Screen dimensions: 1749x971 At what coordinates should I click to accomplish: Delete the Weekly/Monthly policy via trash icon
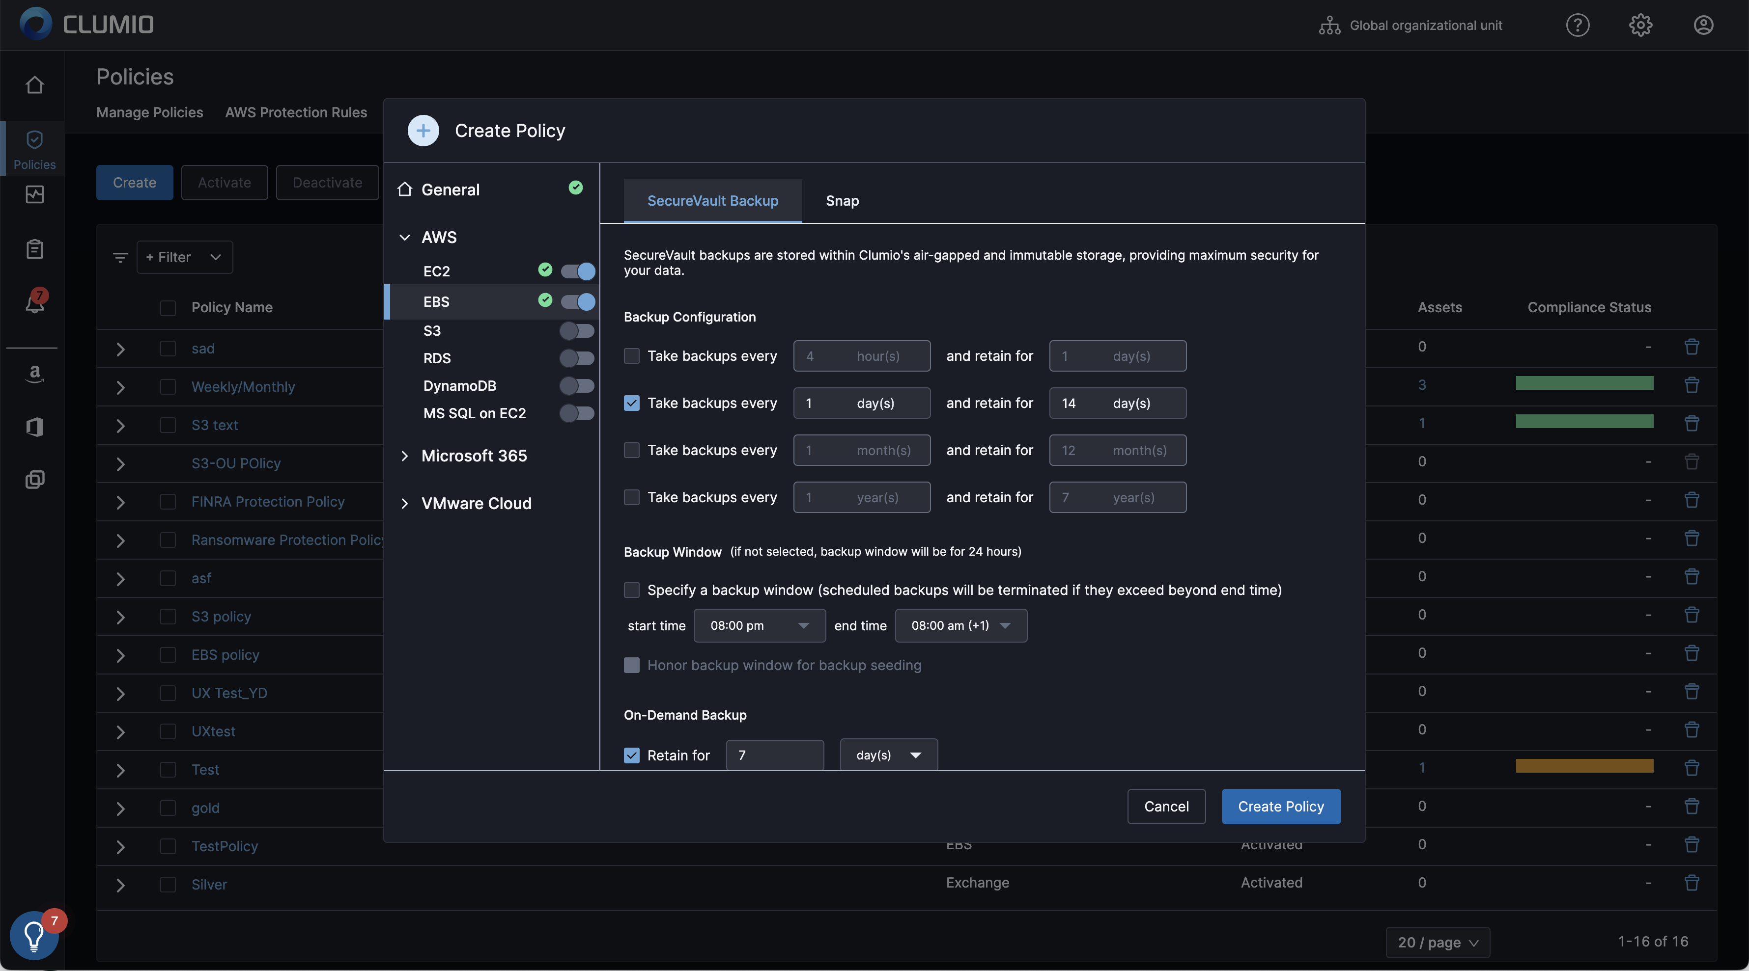point(1692,385)
